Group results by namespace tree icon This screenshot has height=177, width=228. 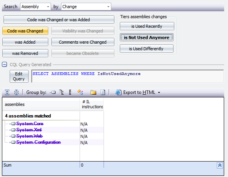[x=62, y=92]
